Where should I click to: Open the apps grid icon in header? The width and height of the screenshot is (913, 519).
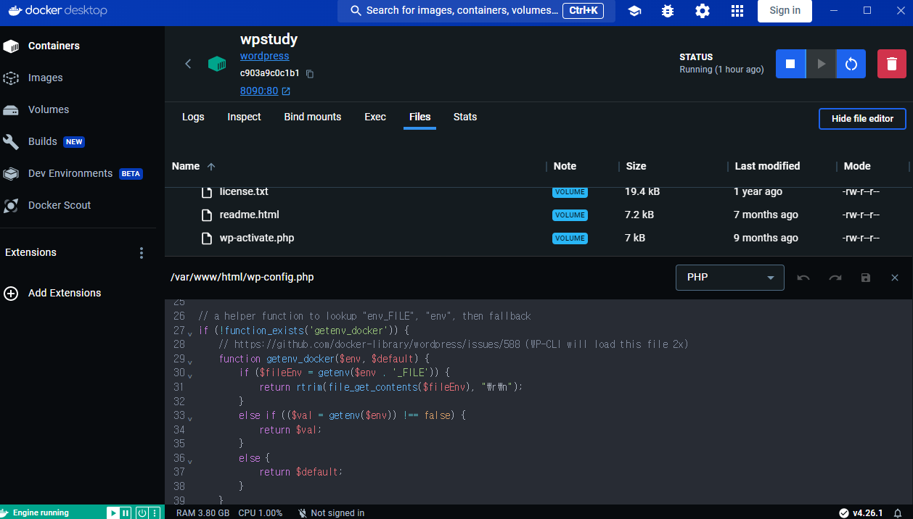[x=737, y=11]
